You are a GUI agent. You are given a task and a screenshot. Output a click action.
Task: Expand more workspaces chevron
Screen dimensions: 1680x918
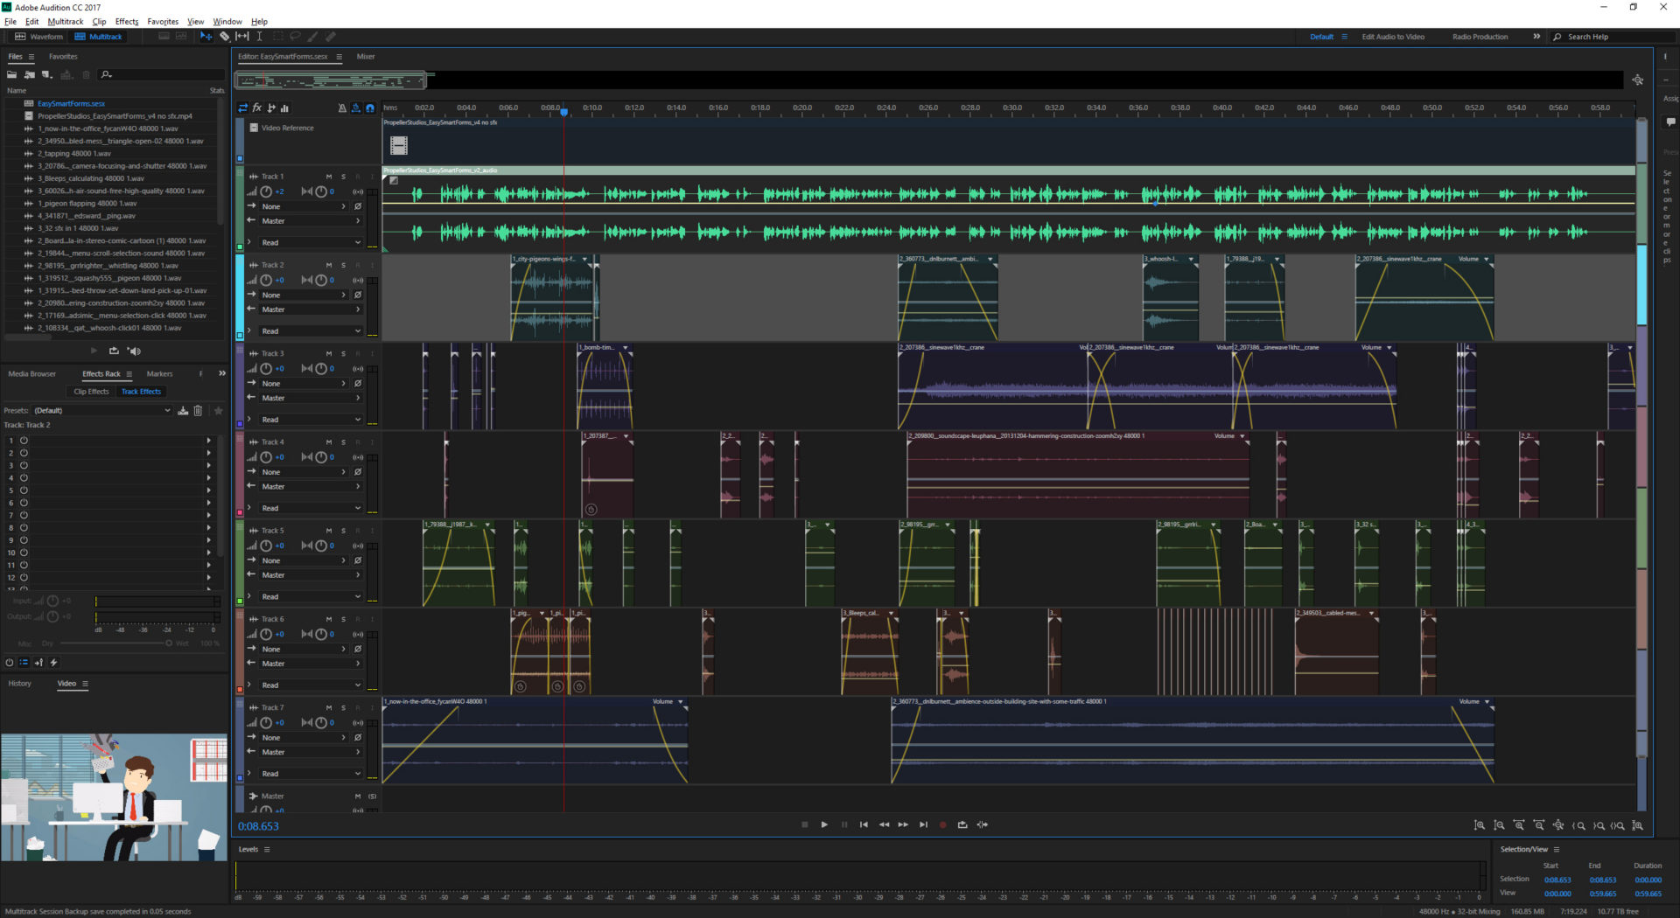[x=1536, y=37]
